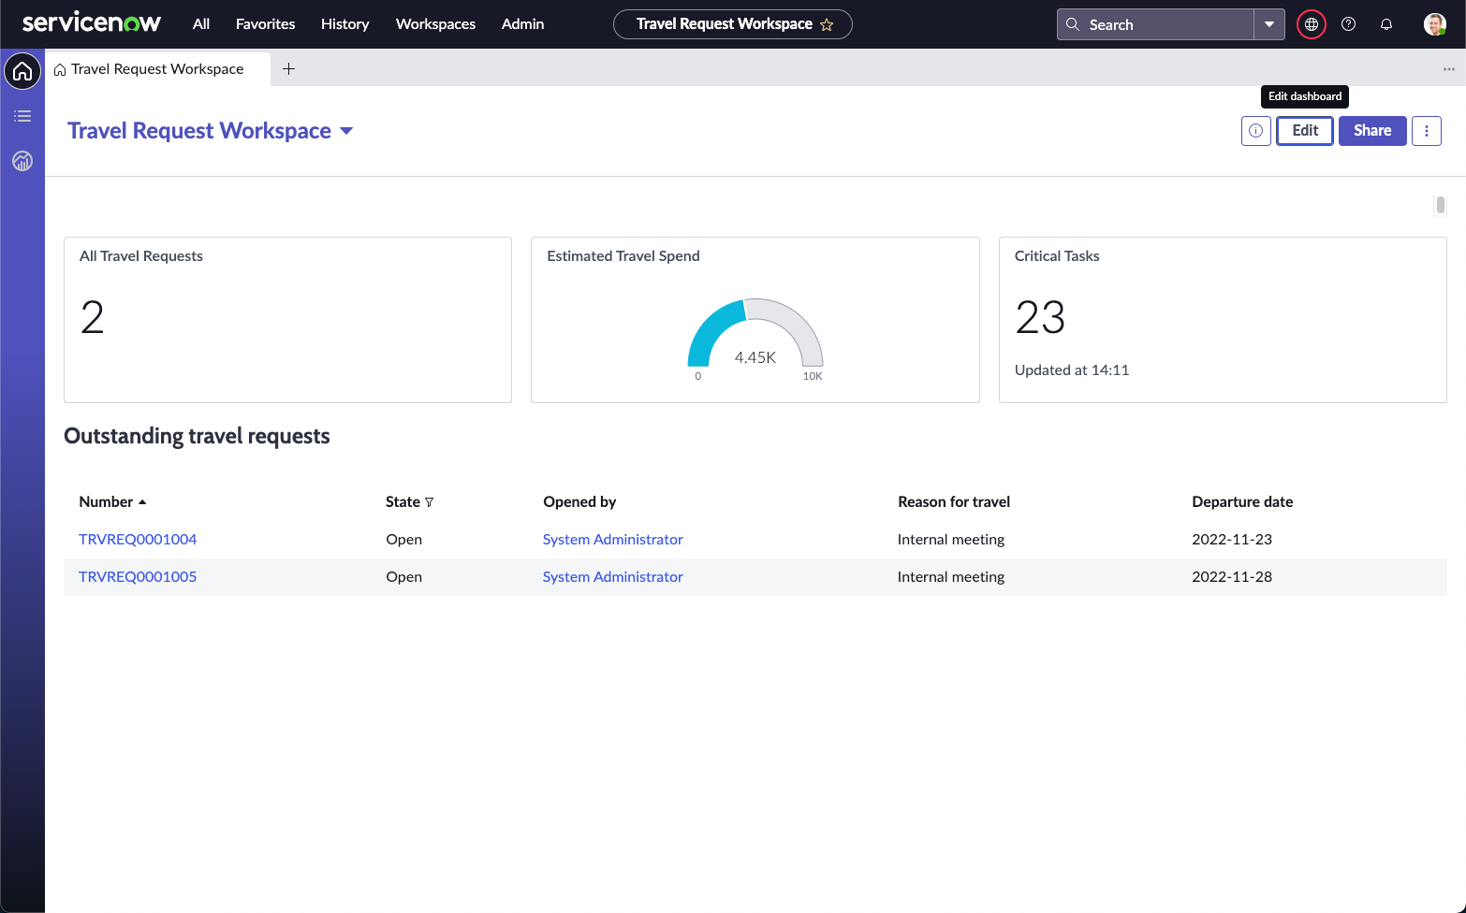The width and height of the screenshot is (1466, 913).
Task: Open the All menu
Action: click(201, 24)
